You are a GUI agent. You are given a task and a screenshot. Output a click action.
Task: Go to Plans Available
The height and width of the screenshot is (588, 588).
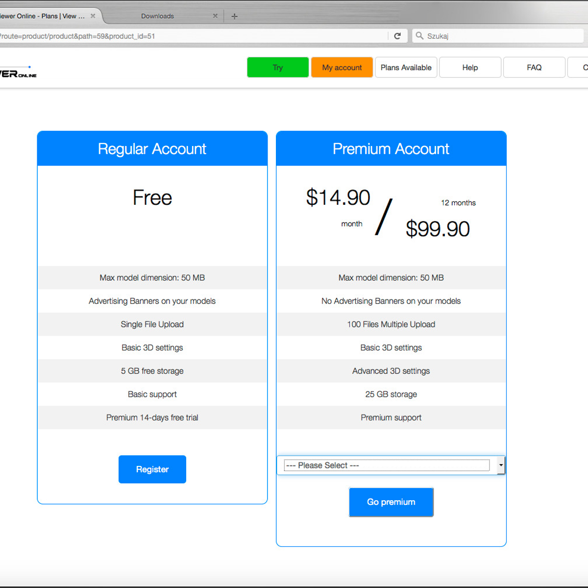[x=406, y=68]
